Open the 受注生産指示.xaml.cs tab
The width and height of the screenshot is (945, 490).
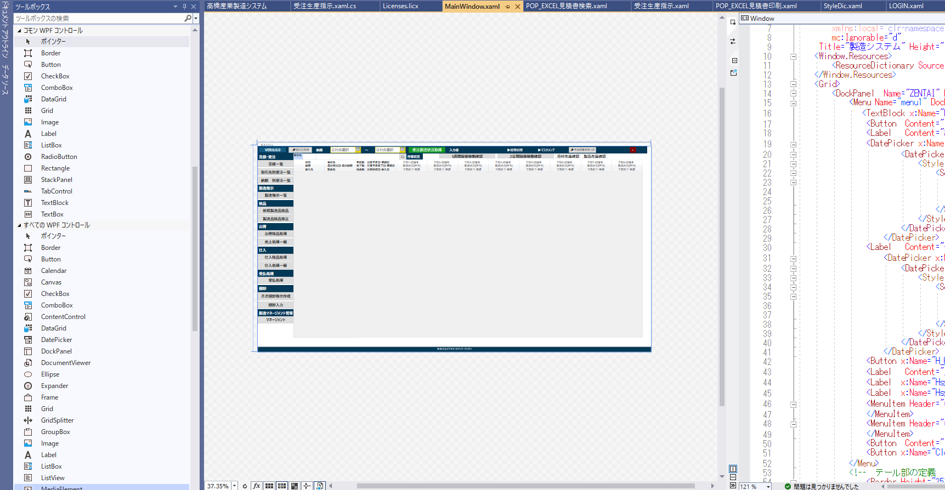point(324,6)
